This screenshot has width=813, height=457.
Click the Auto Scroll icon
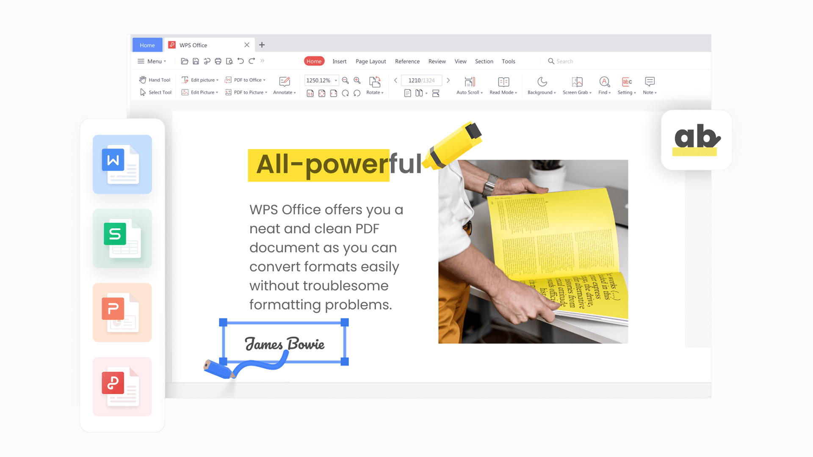pyautogui.click(x=470, y=82)
